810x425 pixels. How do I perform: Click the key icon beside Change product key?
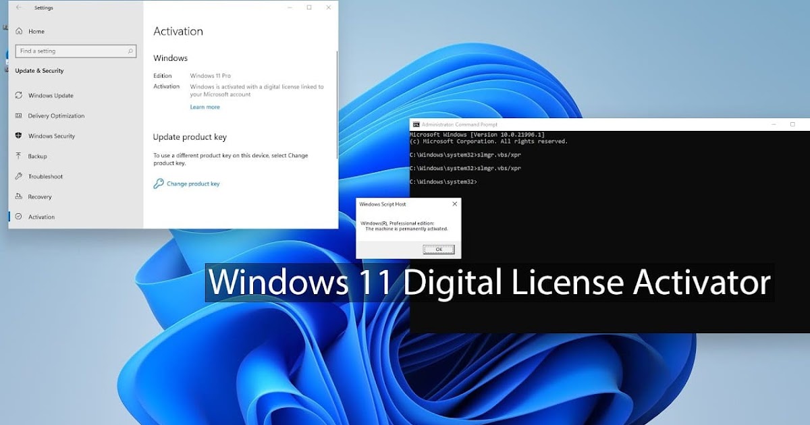159,183
